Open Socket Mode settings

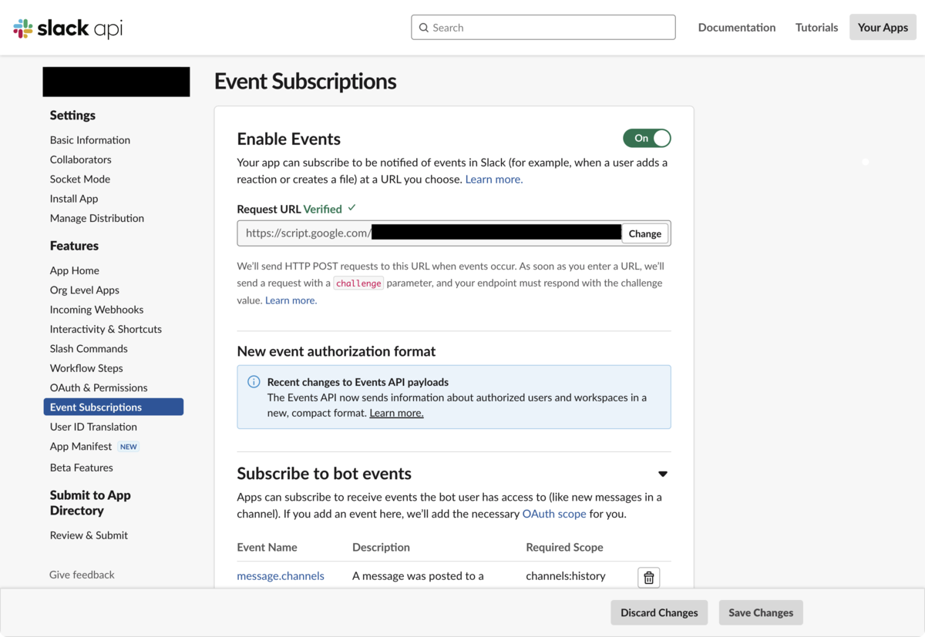click(x=80, y=179)
